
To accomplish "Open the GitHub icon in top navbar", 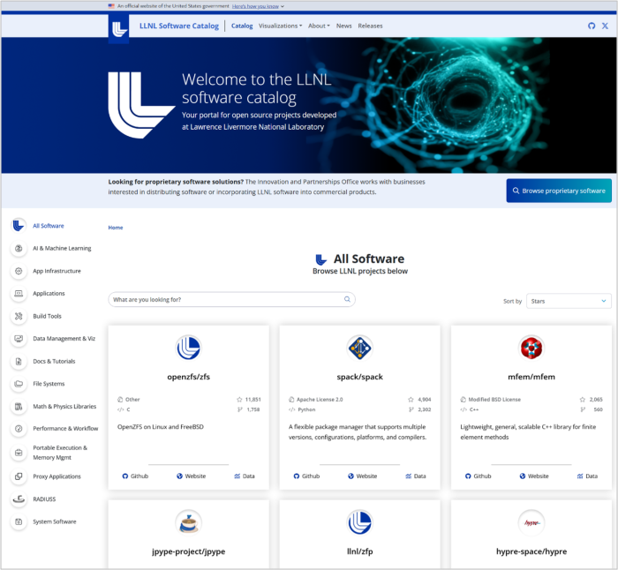I will point(592,26).
